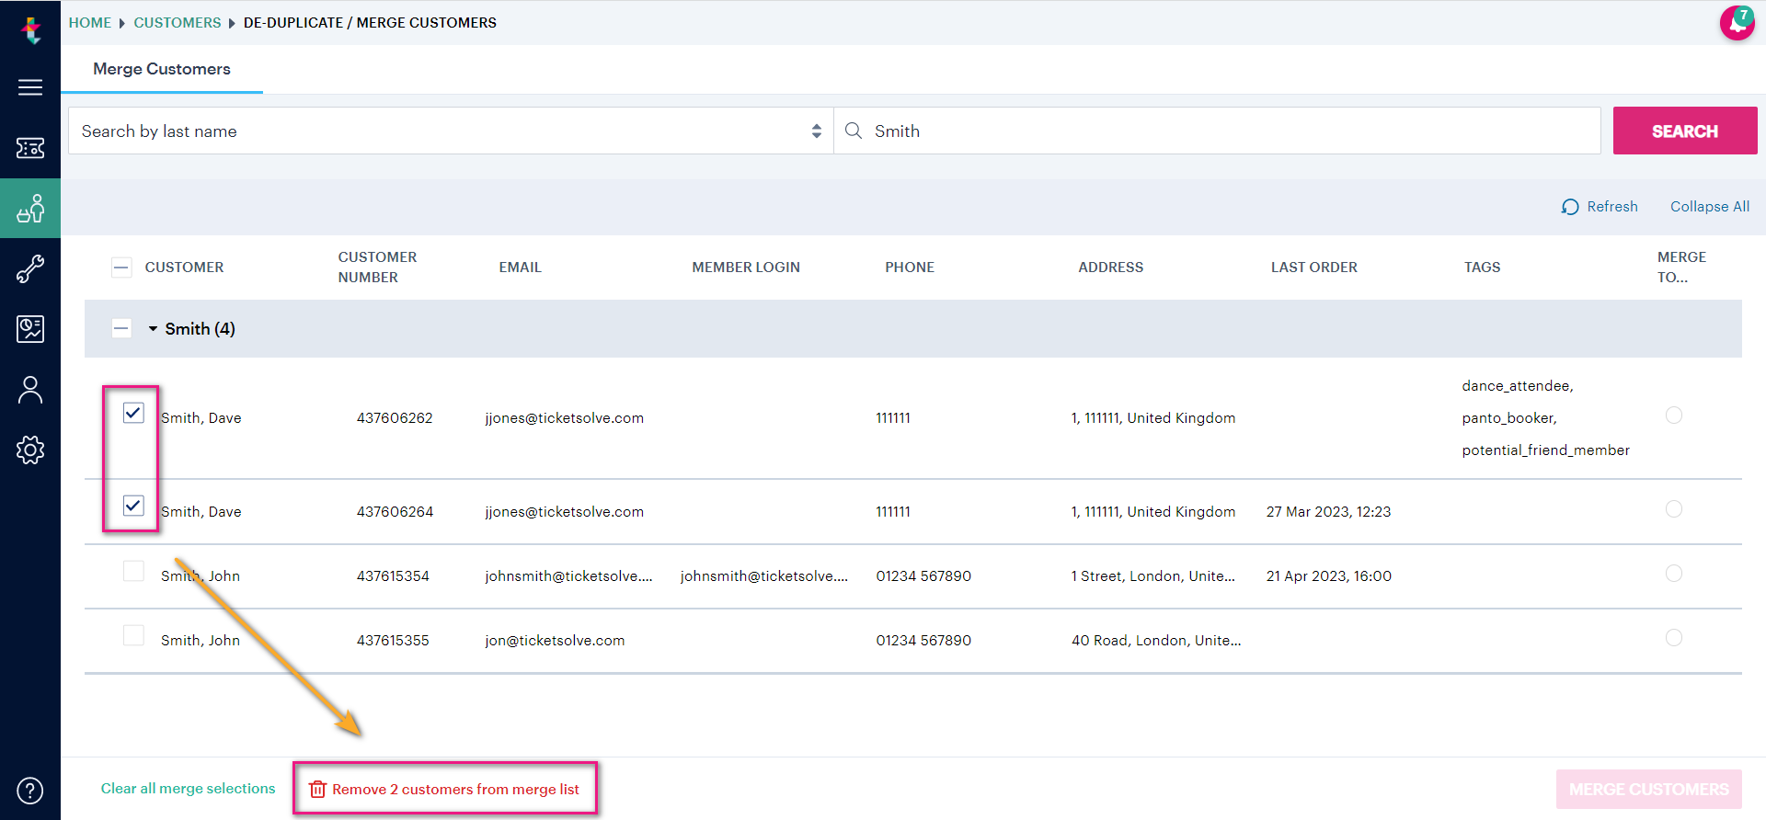Click the ADDRESS column header
The image size is (1766, 820).
coord(1110,268)
